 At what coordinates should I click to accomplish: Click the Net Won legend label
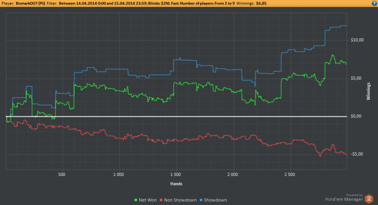(147, 200)
